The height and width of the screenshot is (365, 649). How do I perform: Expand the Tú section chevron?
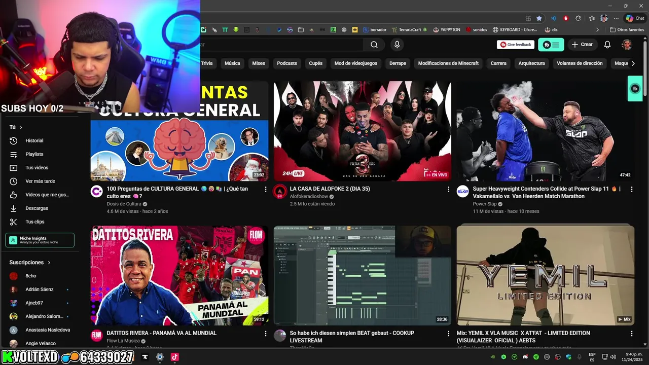click(x=21, y=127)
